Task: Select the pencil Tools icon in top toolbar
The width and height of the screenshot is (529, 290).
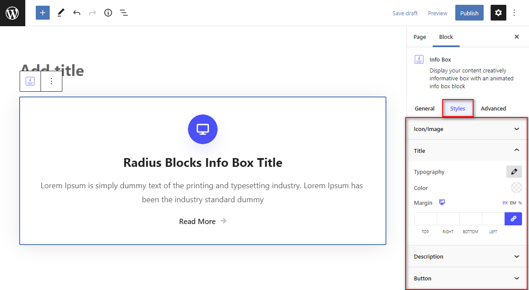Action: point(61,13)
